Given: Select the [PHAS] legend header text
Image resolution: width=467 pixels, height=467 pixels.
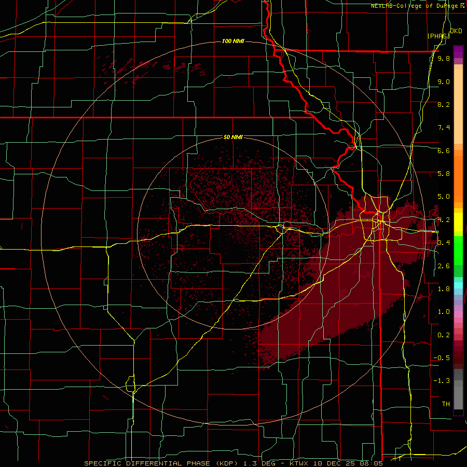Looking at the screenshot, I should click(438, 36).
